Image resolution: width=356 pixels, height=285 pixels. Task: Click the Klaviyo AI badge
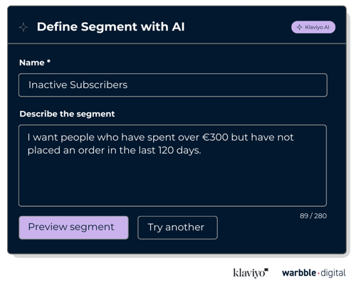(x=313, y=27)
